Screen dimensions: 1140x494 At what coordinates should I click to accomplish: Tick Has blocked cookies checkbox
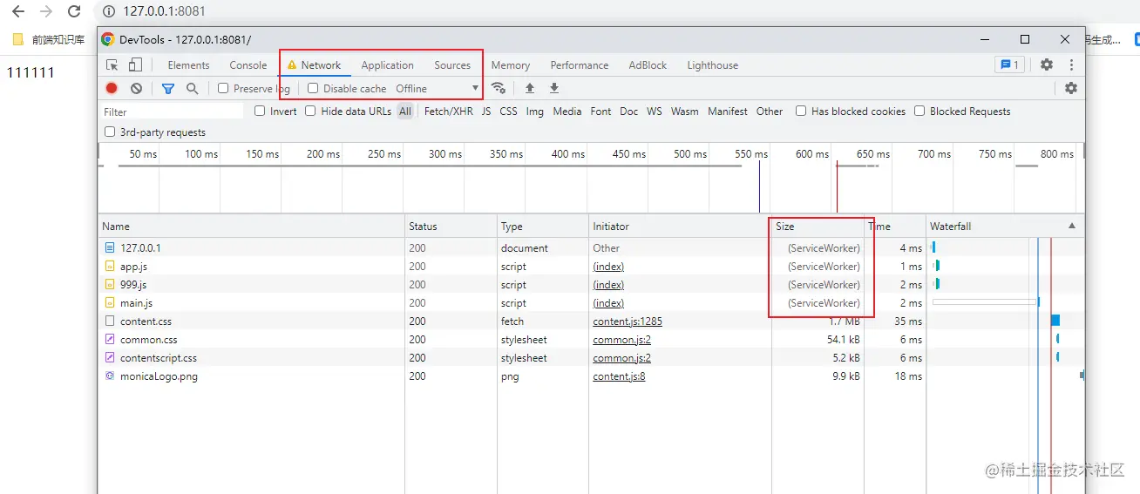pos(801,111)
